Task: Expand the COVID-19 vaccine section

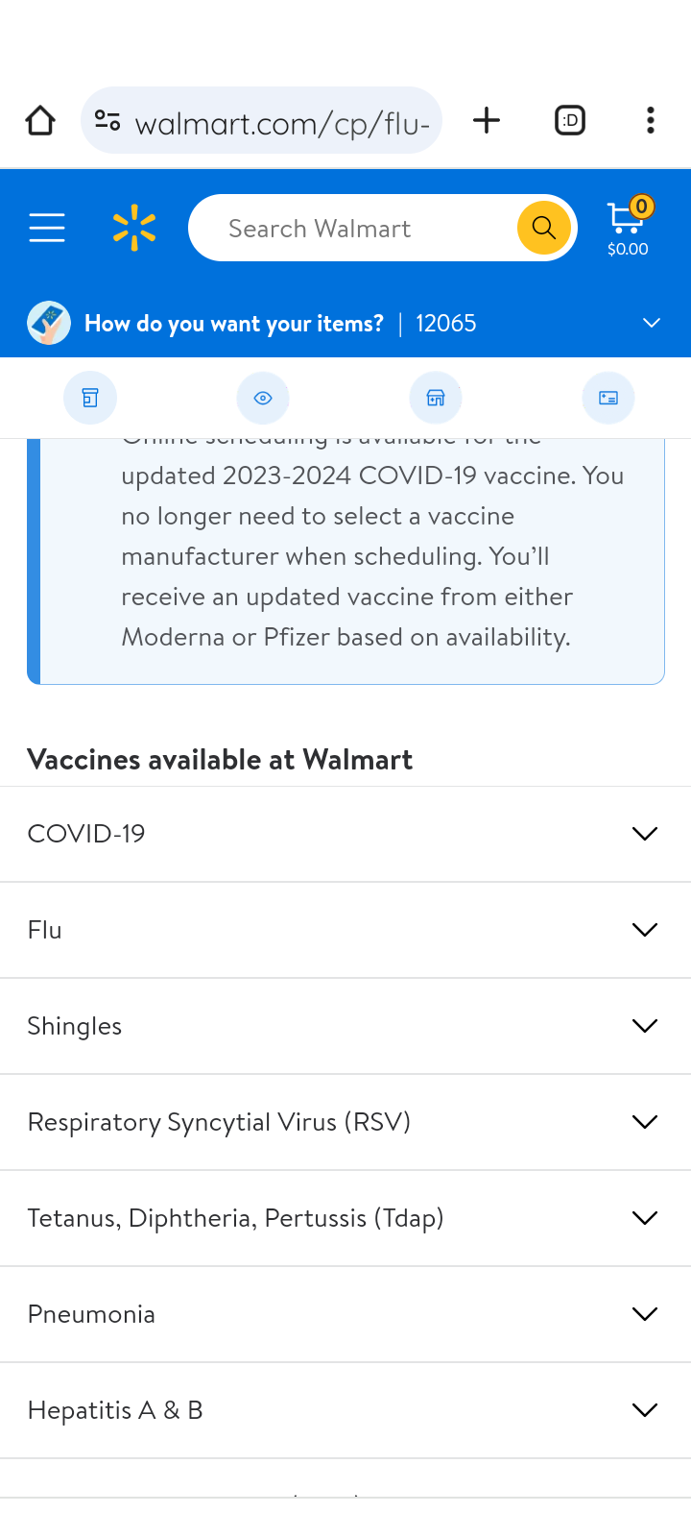Action: coord(345,834)
